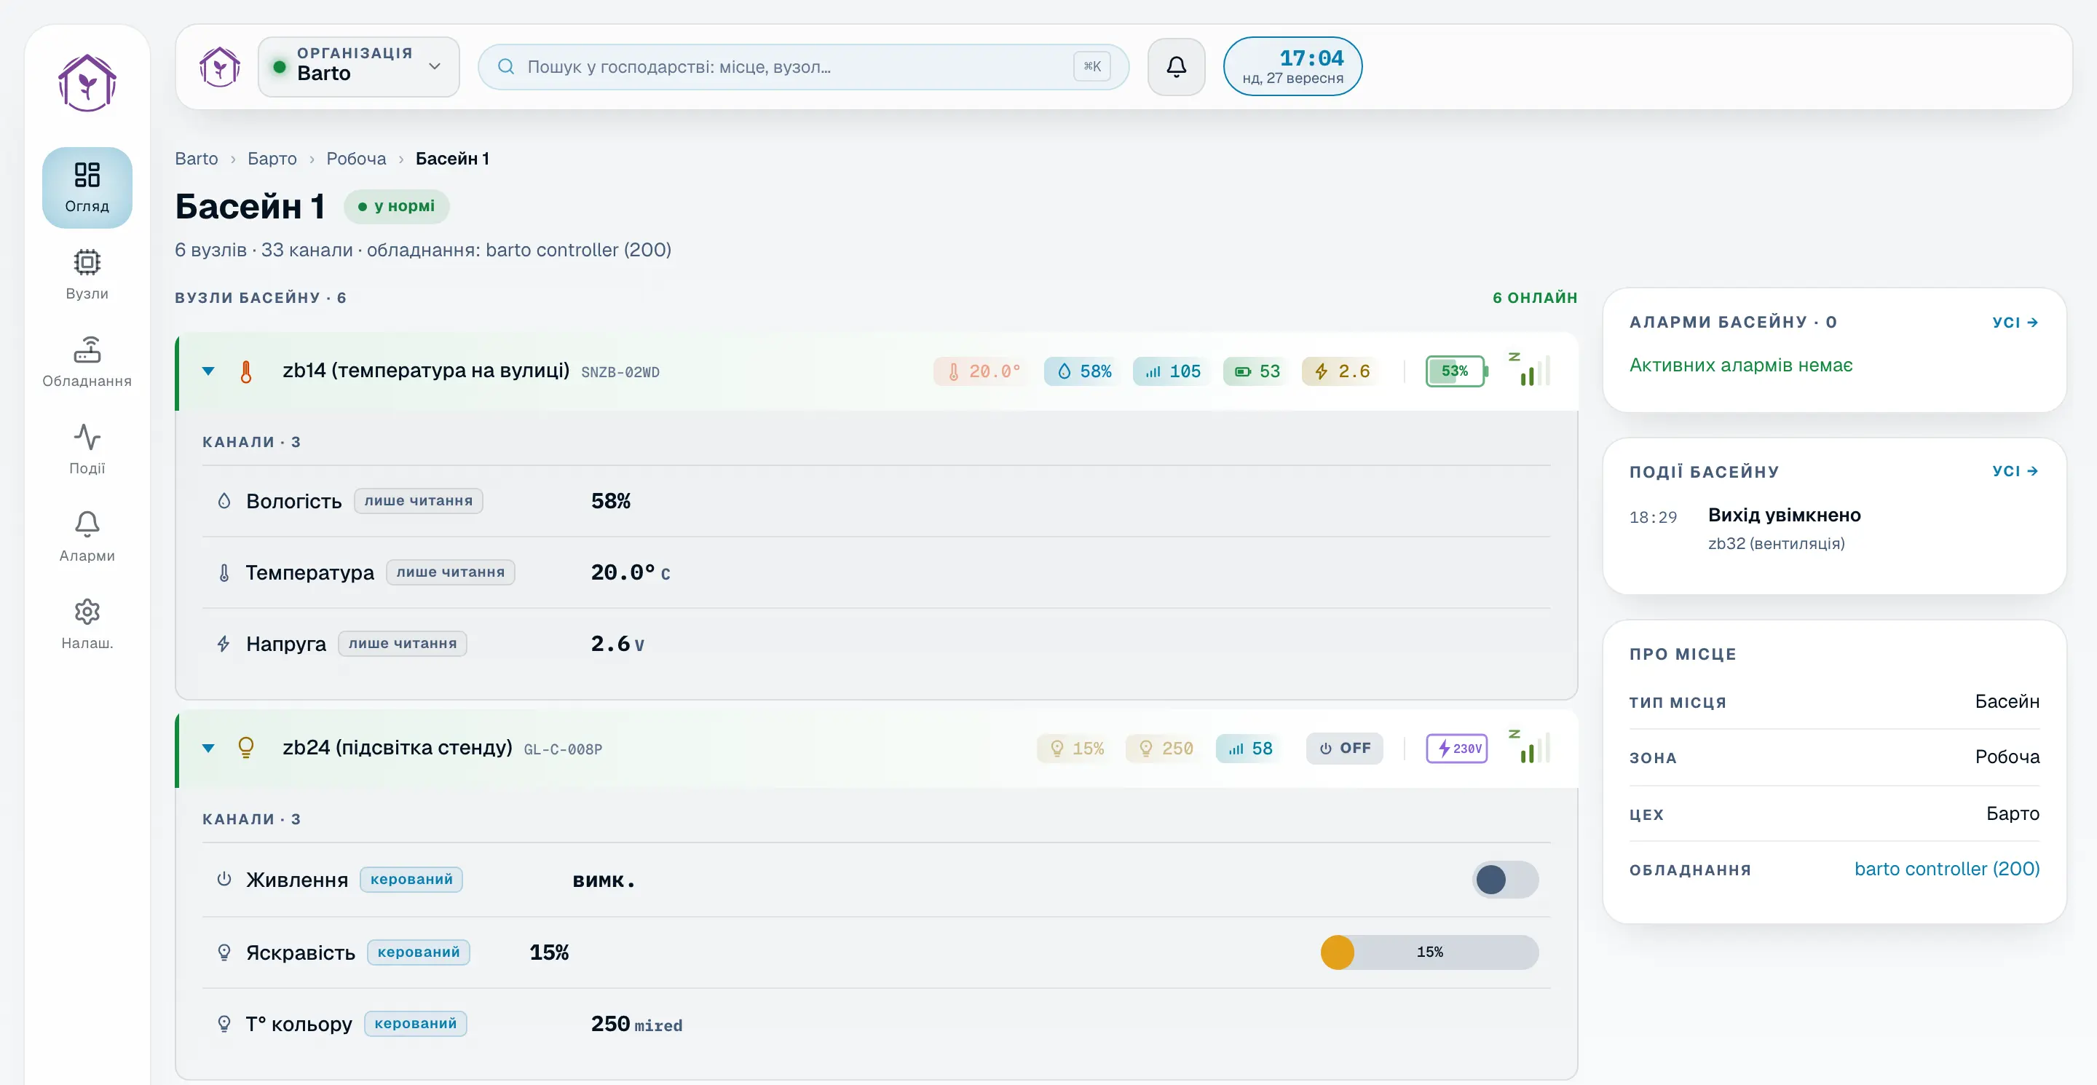Open barto controller (200) equipment link
Viewport: 2097px width, 1085px height.
tap(1946, 869)
